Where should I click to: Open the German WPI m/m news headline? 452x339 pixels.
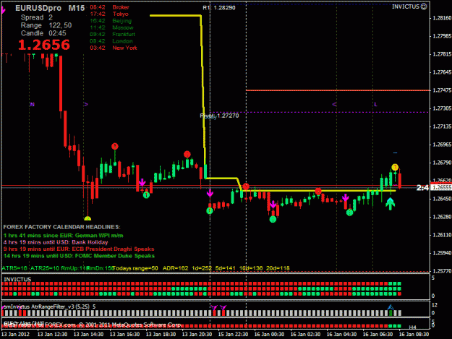(64, 236)
